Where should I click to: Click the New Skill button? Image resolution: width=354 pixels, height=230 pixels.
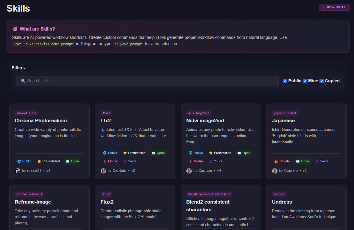tap(334, 7)
